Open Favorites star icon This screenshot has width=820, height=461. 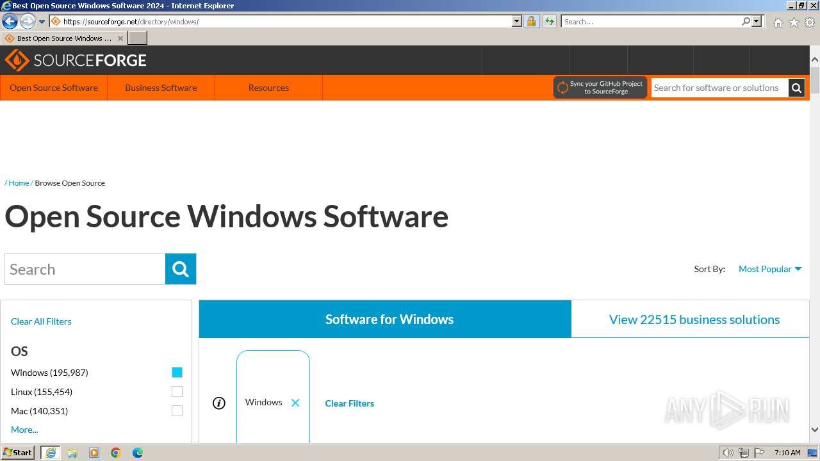coord(794,22)
